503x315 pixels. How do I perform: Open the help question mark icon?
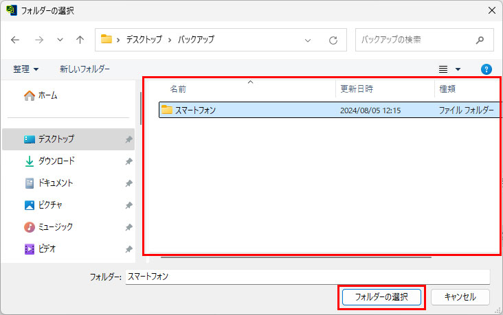[487, 69]
